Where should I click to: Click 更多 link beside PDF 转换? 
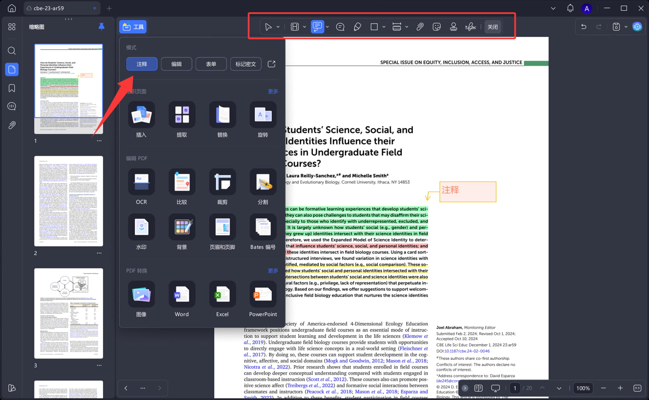[273, 271]
